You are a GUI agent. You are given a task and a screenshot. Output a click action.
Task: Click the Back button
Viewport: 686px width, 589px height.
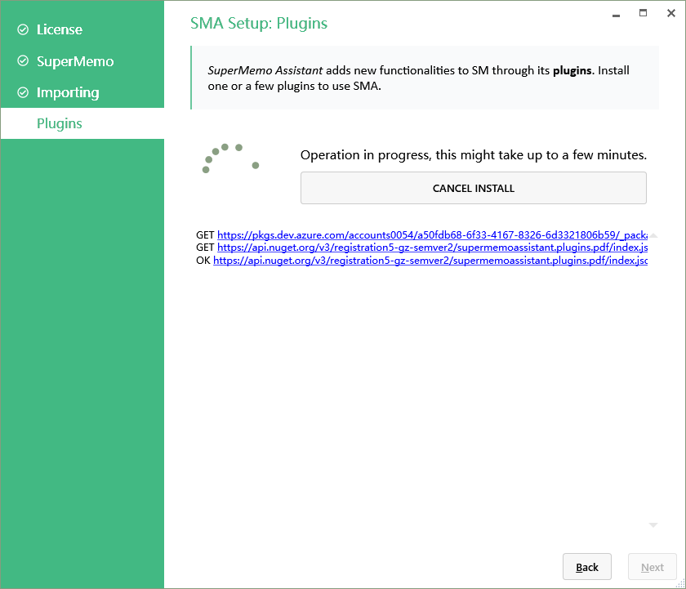pos(587,567)
